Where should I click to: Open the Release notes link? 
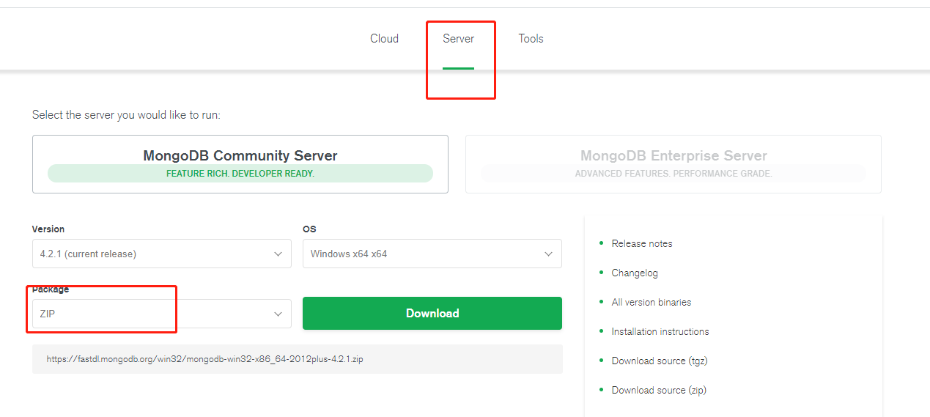pyautogui.click(x=642, y=243)
